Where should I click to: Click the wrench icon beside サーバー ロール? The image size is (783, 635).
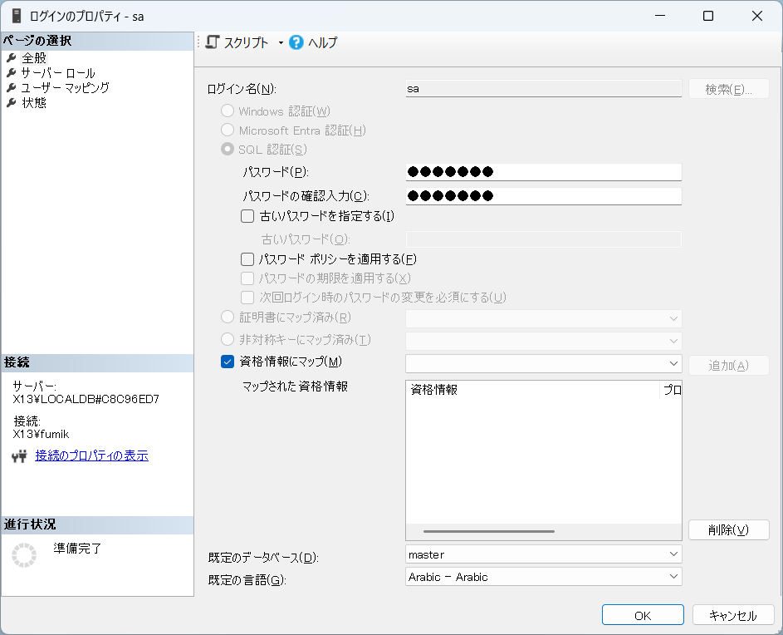coord(12,73)
